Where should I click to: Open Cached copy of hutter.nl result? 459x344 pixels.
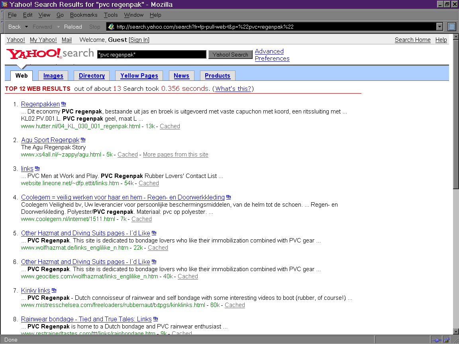tap(170, 126)
